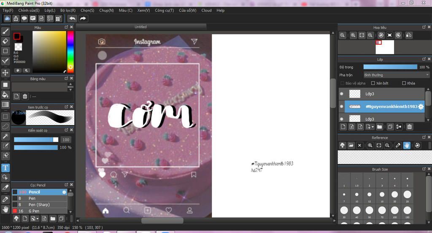Select the G Pen brush
This screenshot has width=432, height=233.
pos(40,211)
